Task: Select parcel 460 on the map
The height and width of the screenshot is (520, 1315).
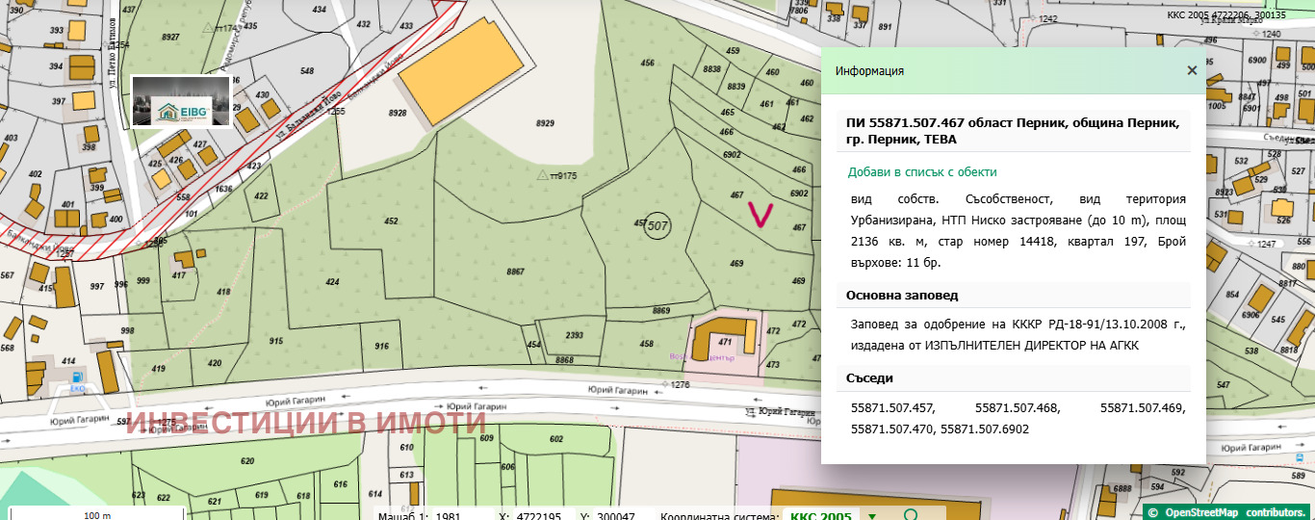Action: pos(773,72)
